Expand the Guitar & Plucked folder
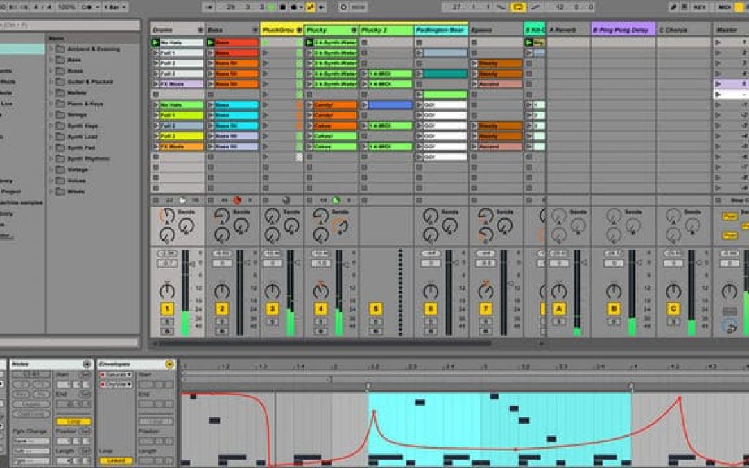Screen dimensions: 749x468 pos(51,82)
